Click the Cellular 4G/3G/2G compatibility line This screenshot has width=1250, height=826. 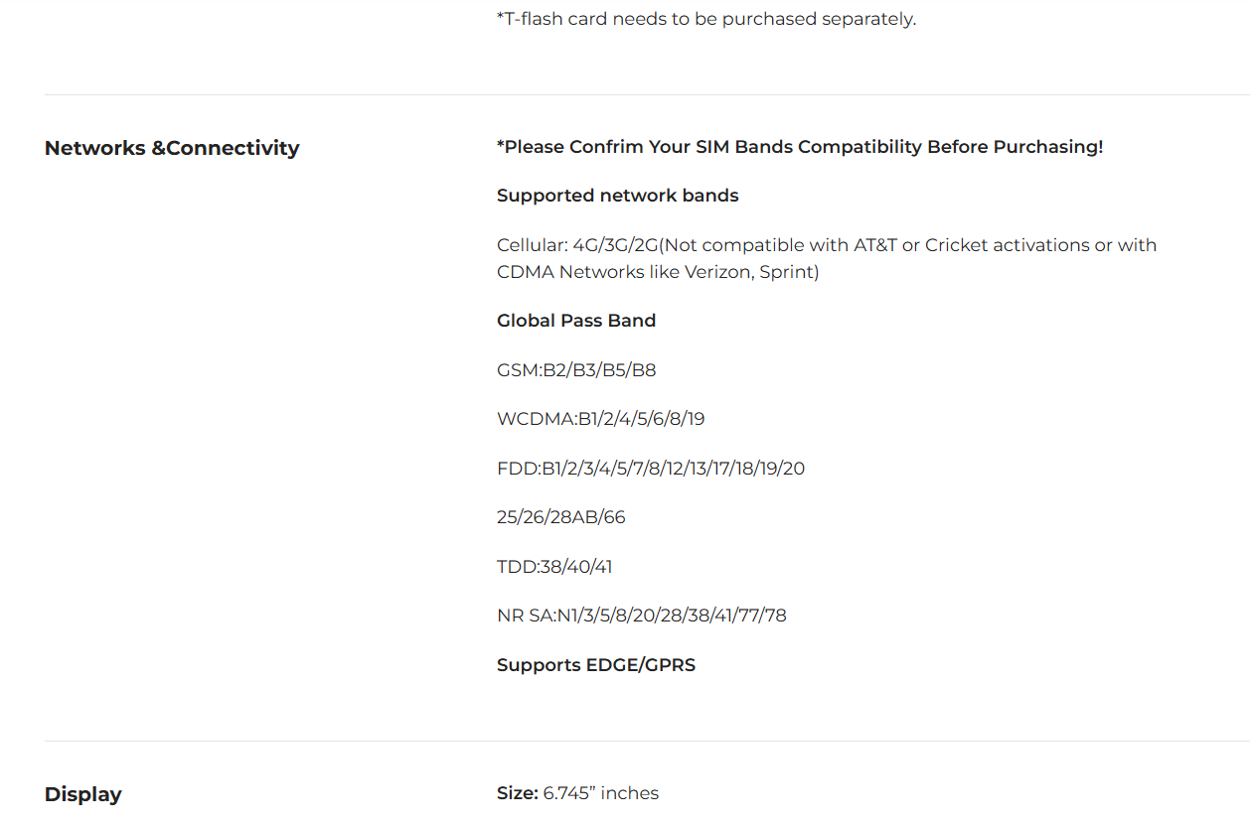(827, 245)
